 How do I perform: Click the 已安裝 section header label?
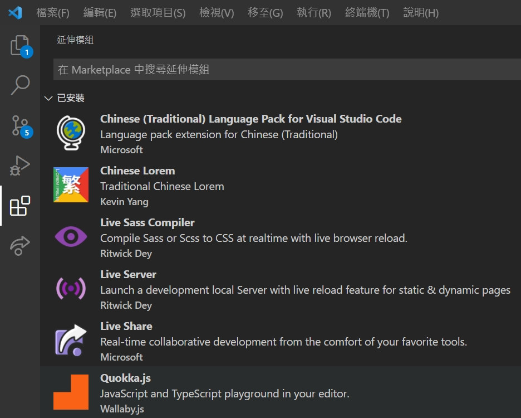[x=71, y=98]
